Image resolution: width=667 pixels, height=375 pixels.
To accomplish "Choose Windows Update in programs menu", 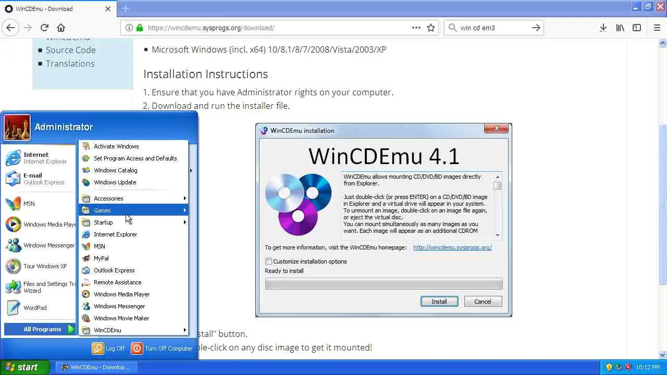I will tap(134, 182).
